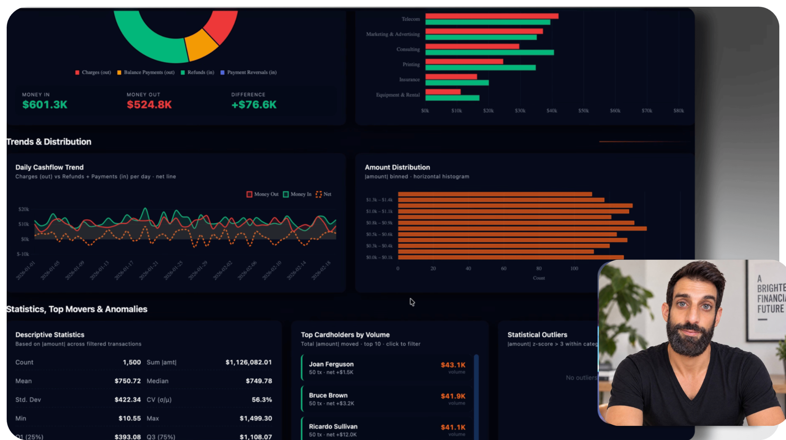Click the $0.5k – $0.6k histogram bin label
This screenshot has height=440, width=786.
click(x=379, y=235)
